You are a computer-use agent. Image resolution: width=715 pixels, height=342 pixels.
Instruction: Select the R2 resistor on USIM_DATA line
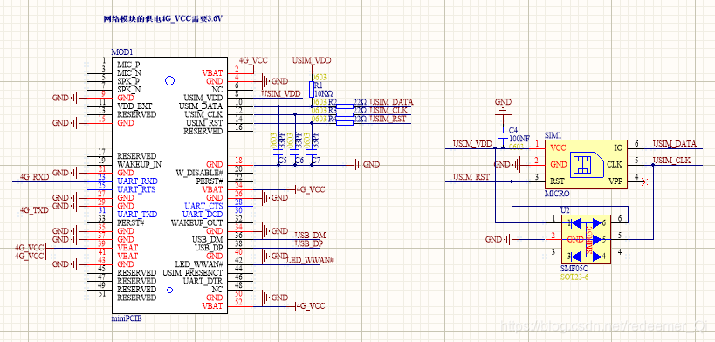pyautogui.click(x=345, y=106)
